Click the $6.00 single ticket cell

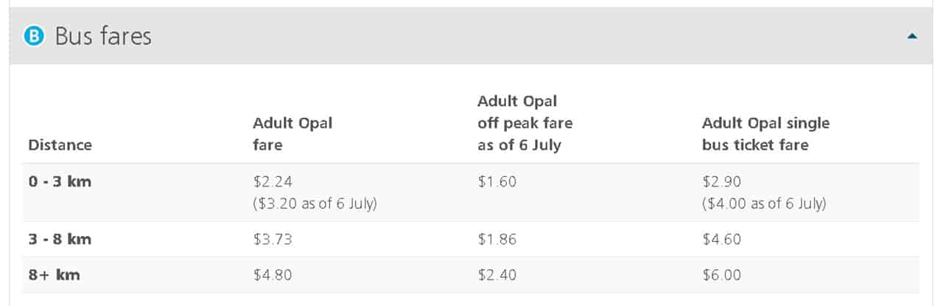pos(721,275)
